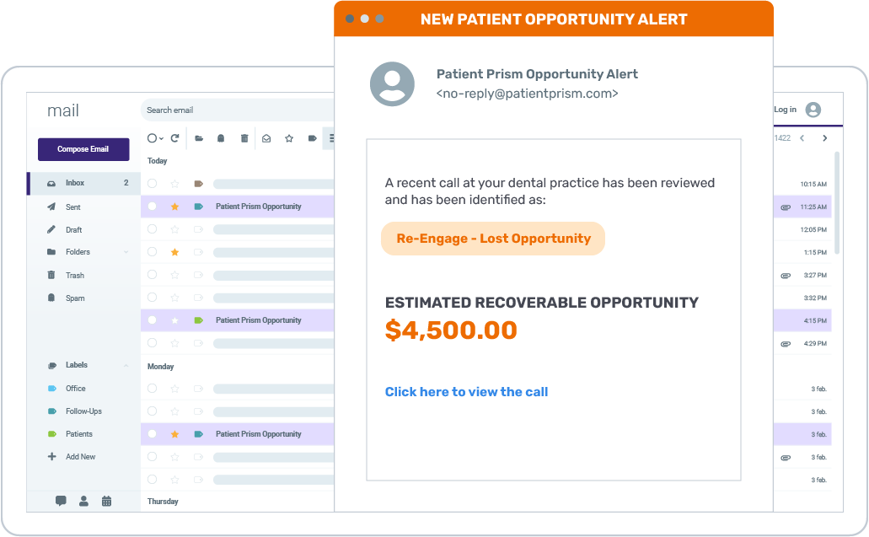Open chat from the sidebar bottom icon
This screenshot has width=869, height=537.
(61, 501)
